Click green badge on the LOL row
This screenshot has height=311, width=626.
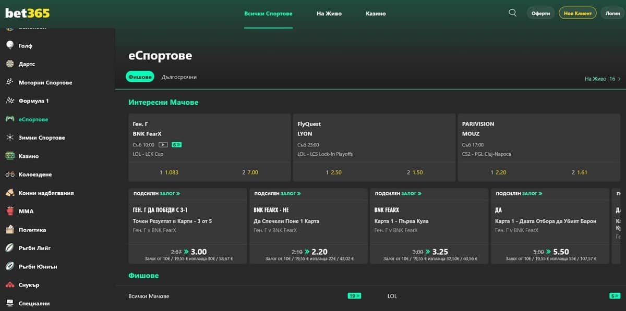point(615,296)
